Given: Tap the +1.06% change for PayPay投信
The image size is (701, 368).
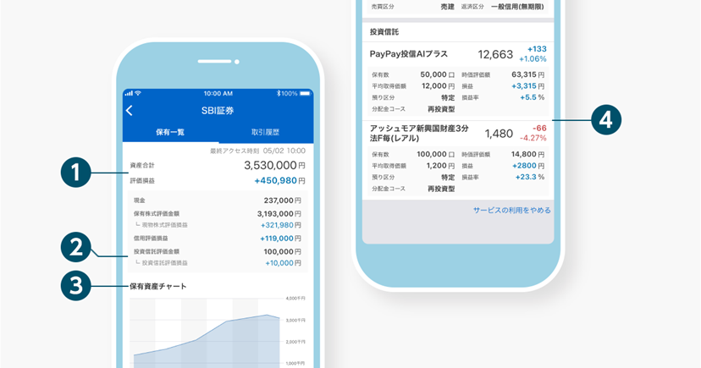Looking at the screenshot, I should [x=533, y=59].
